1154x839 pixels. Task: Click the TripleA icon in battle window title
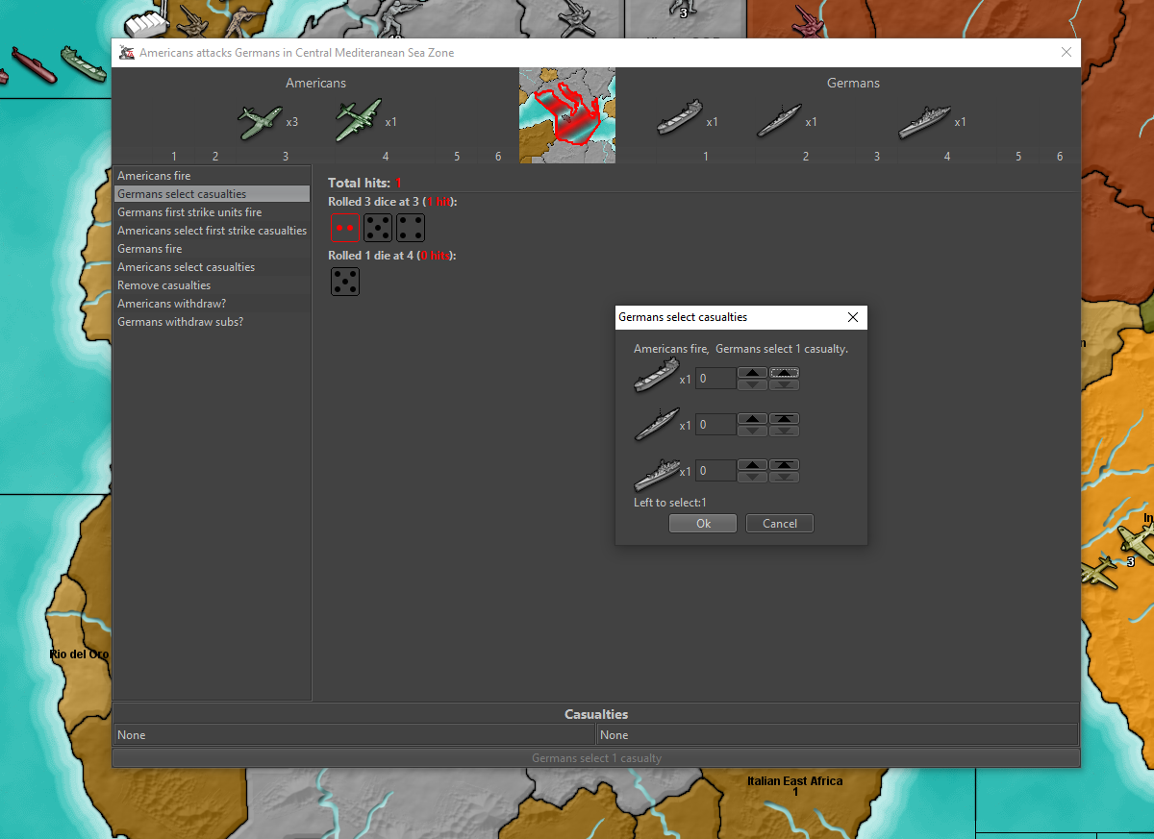[127, 53]
